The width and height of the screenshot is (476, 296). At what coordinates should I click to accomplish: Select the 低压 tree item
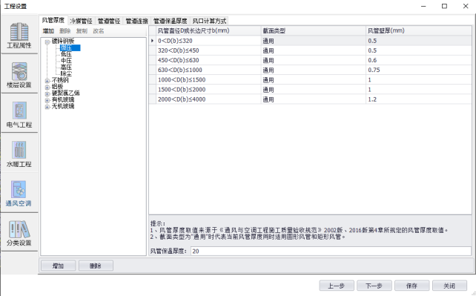tap(66, 54)
